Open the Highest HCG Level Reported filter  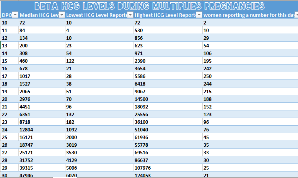click(199, 15)
